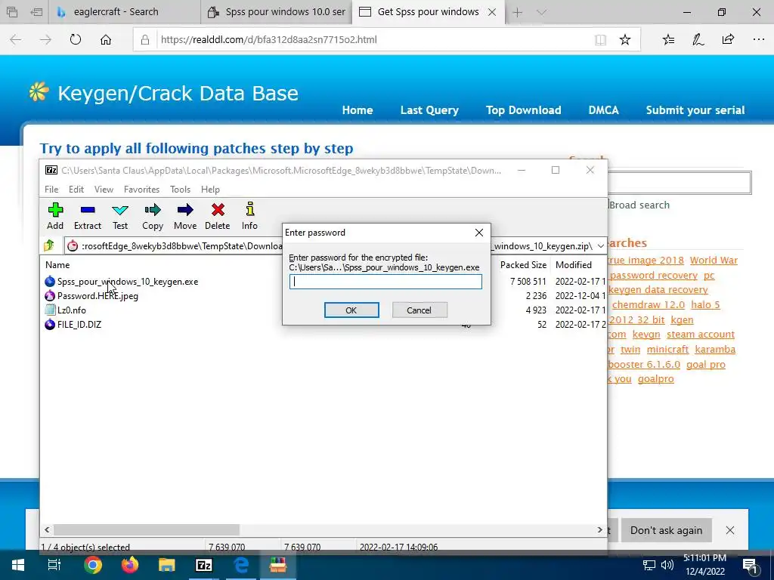
Task: Open File Explorer from the taskbar
Action: click(x=167, y=565)
